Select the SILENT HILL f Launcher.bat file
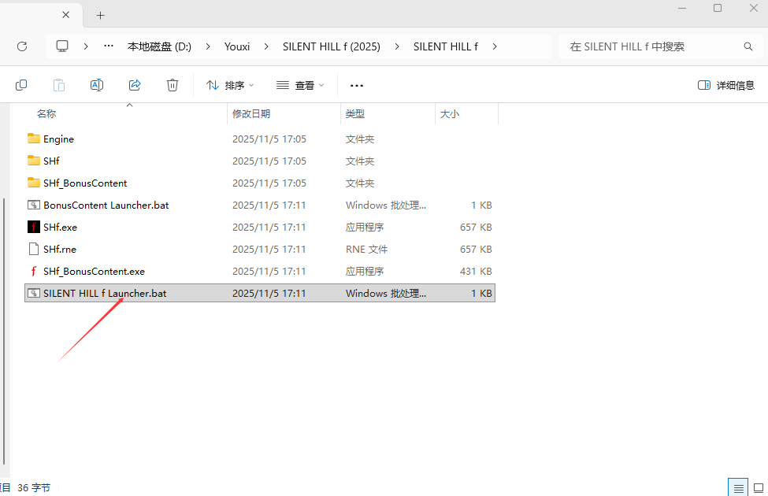 click(x=105, y=293)
